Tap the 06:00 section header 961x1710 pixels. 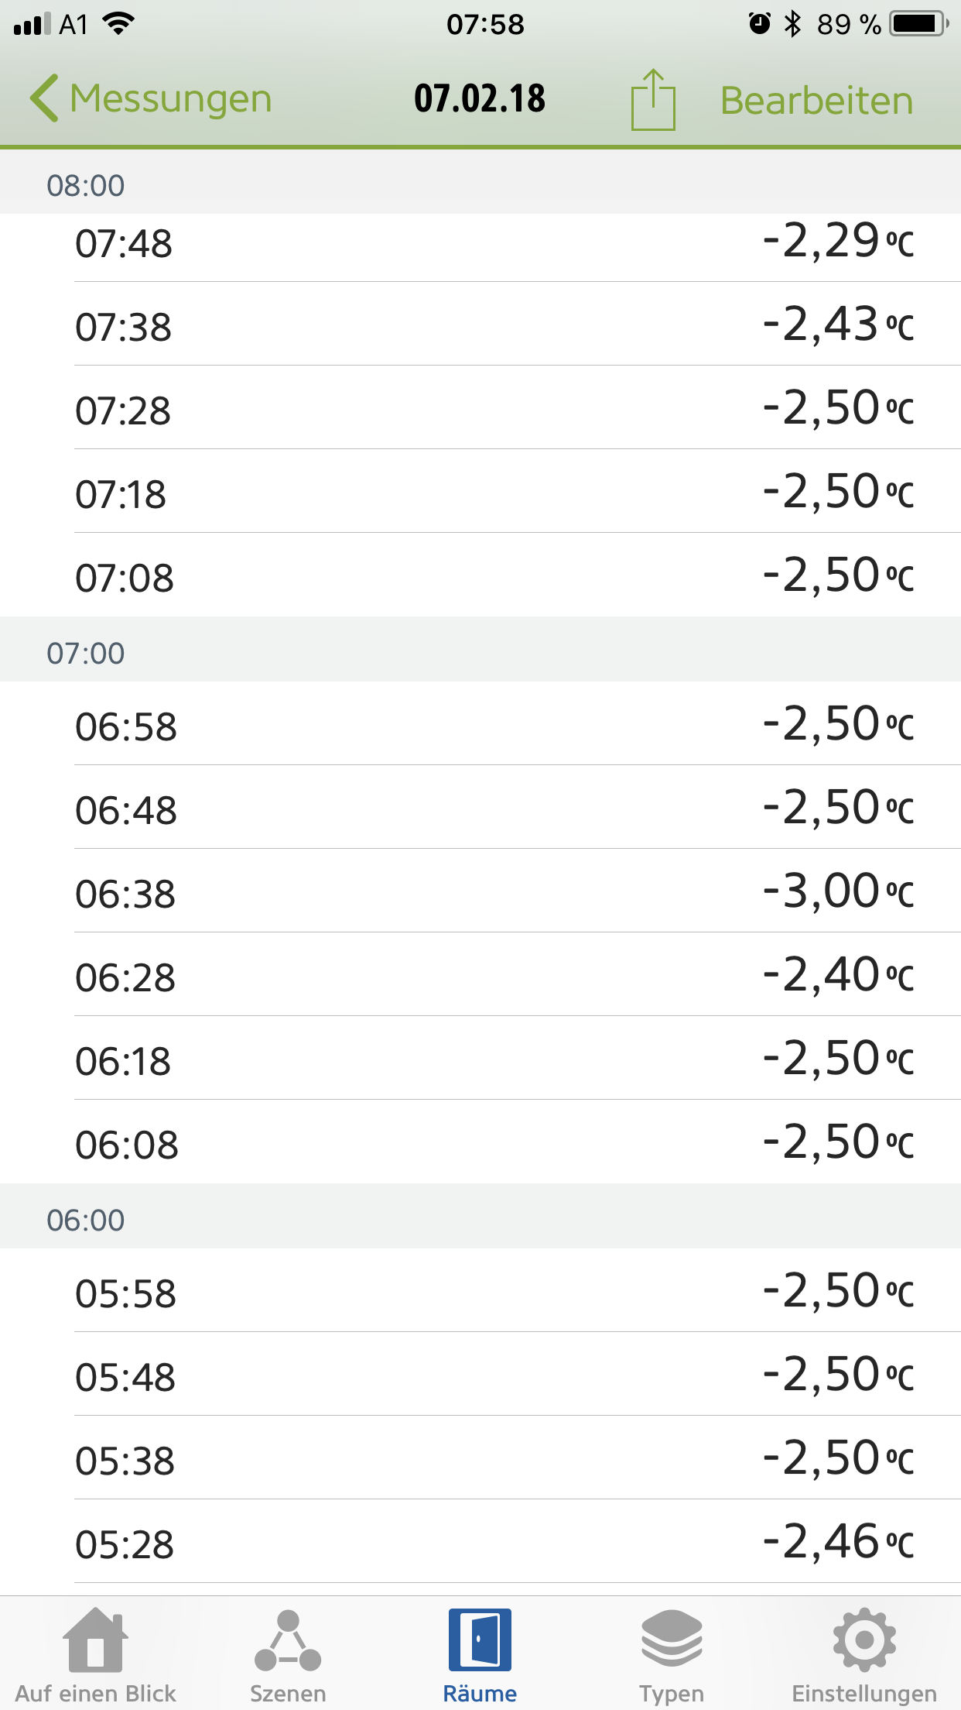(480, 1219)
